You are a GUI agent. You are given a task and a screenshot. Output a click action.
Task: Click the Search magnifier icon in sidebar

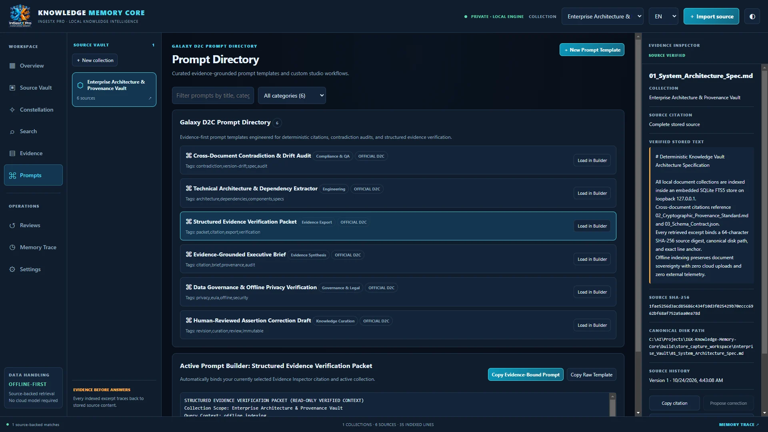12,132
